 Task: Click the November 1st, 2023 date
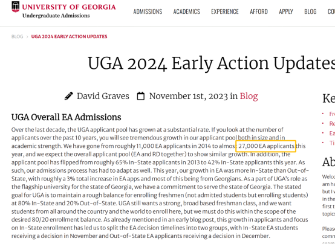189,96
